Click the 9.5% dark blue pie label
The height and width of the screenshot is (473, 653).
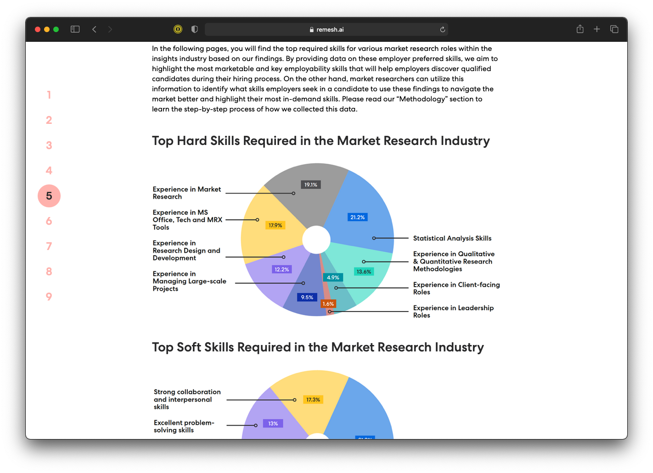coord(307,297)
